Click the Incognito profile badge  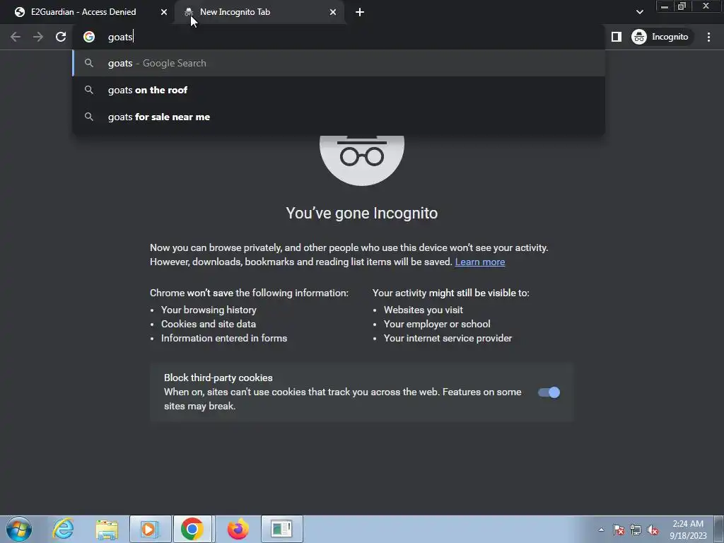[x=662, y=37]
